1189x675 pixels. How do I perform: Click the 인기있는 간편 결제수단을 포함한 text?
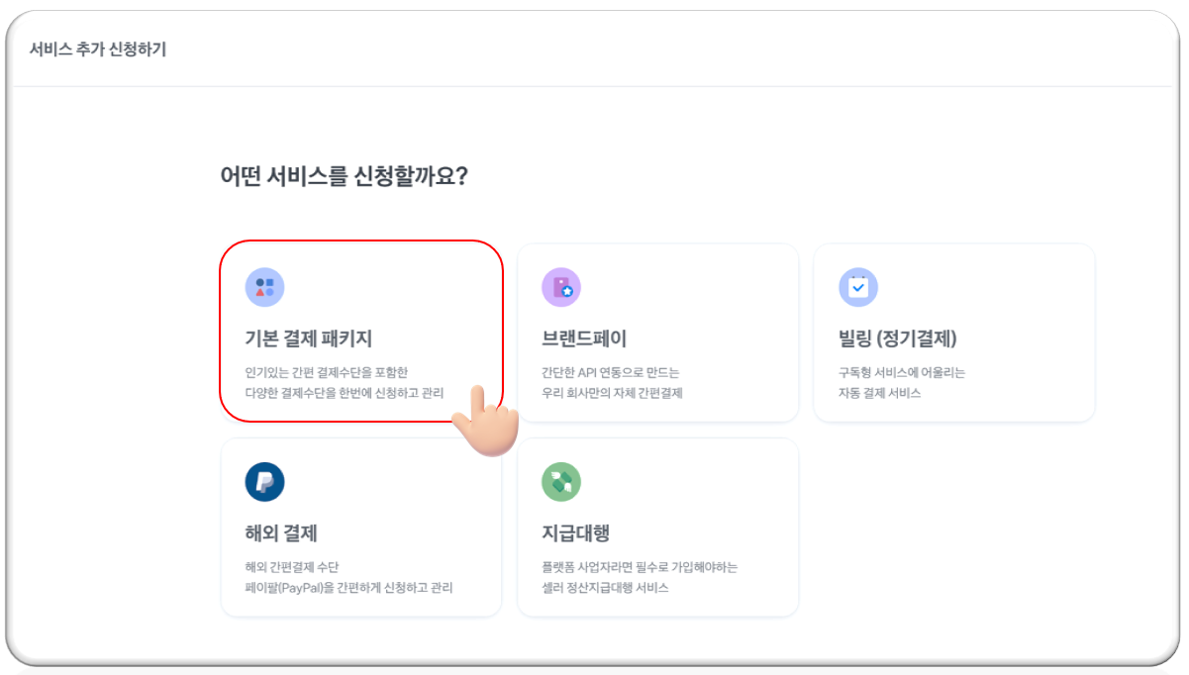click(x=326, y=373)
